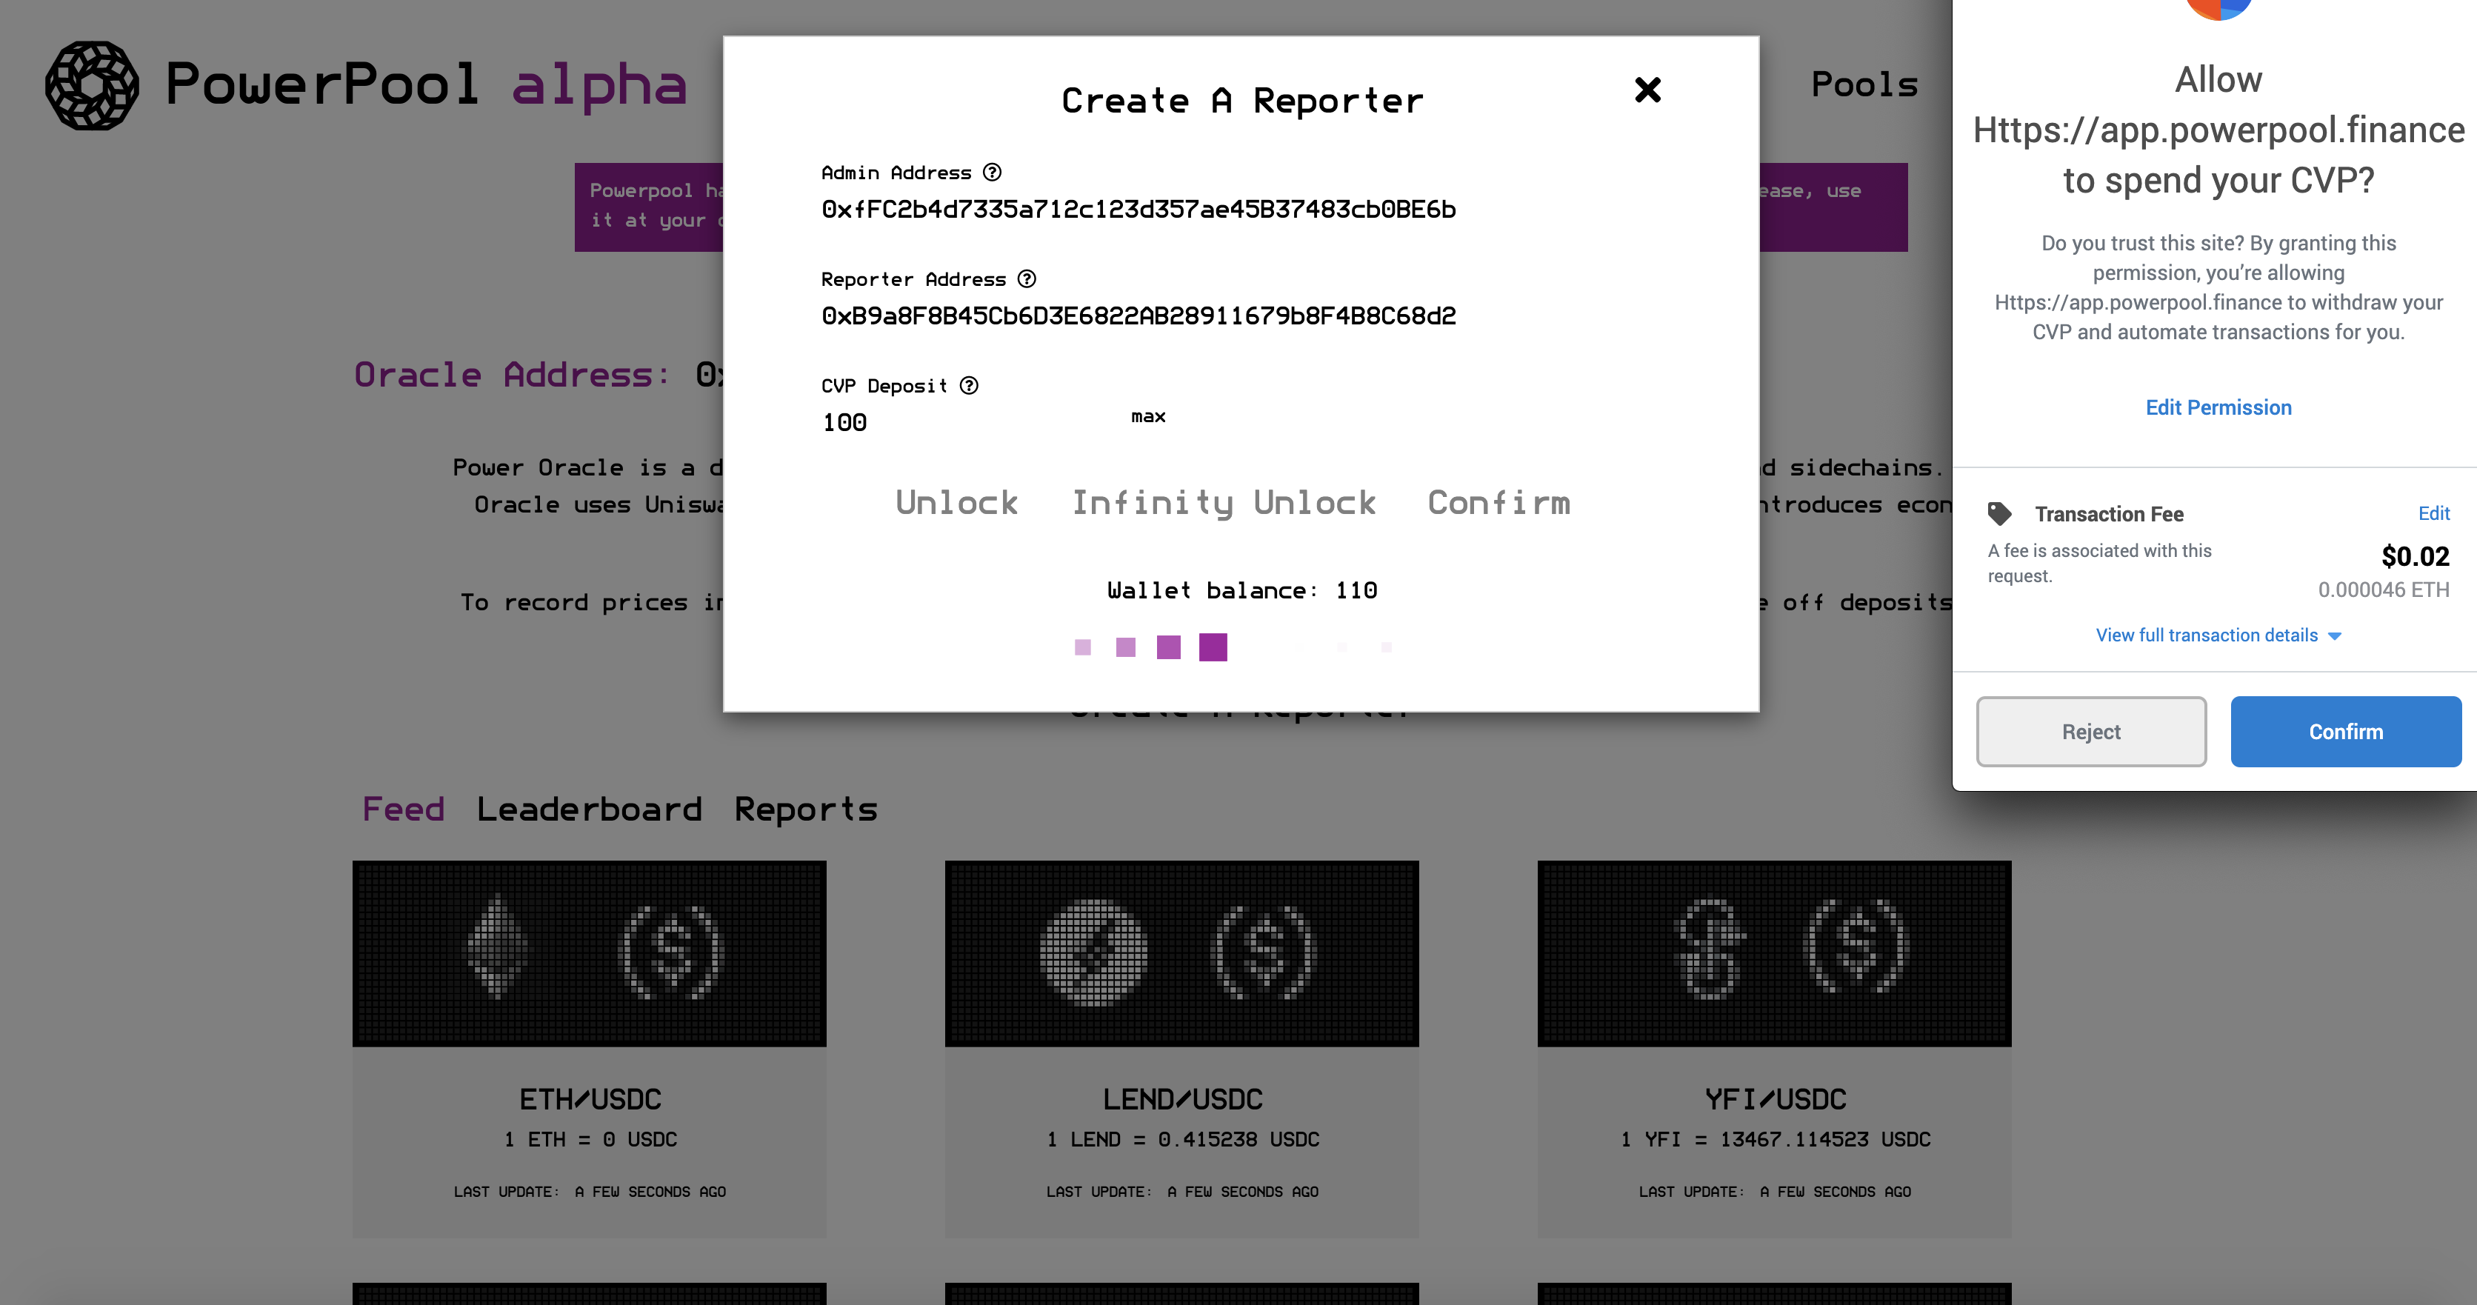Viewport: 2477px width, 1305px height.
Task: Expand View full transaction details
Action: click(x=2218, y=635)
